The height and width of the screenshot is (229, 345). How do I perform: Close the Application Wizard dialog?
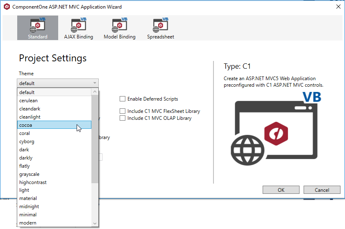(x=338, y=7)
